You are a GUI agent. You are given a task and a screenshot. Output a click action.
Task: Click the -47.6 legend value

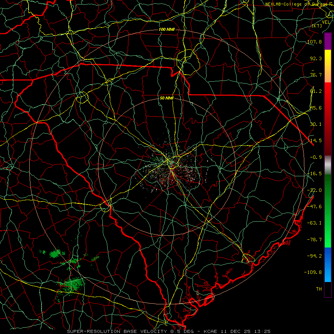pos(314,207)
